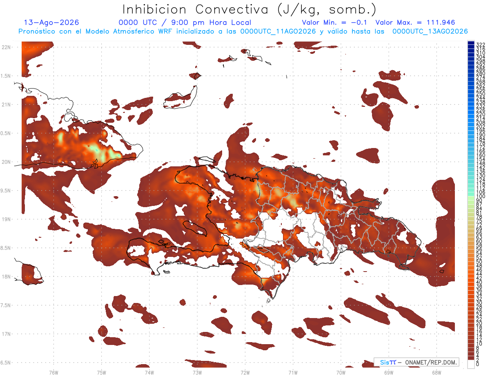The image size is (490, 378).
Task: Click the '40' value on the color scale
Action: tap(479, 282)
